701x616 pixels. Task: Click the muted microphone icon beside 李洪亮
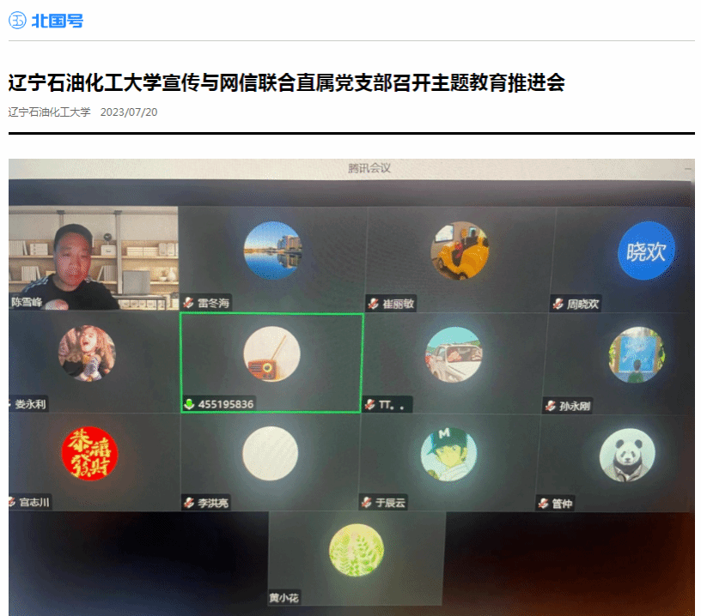189,503
